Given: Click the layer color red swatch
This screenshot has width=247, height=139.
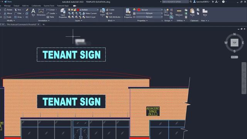Looking at the screenshot, I should [78, 10].
